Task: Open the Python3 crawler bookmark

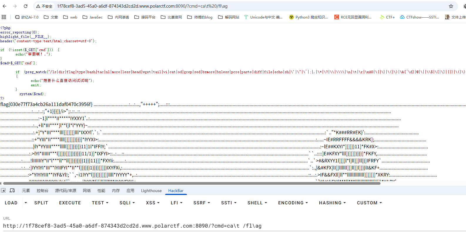Action: coord(308,17)
